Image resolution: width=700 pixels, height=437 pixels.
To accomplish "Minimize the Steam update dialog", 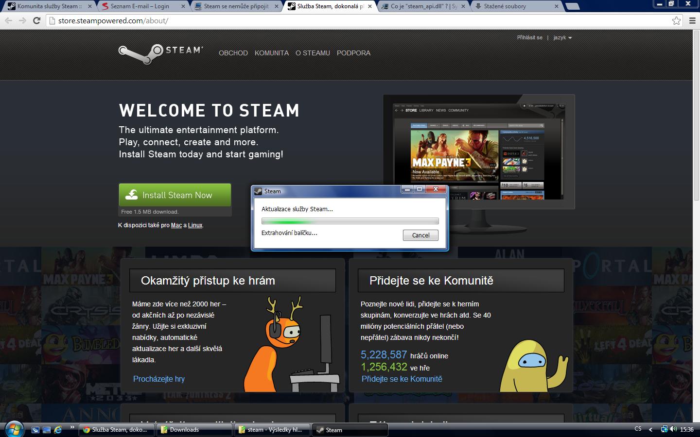I will (407, 189).
